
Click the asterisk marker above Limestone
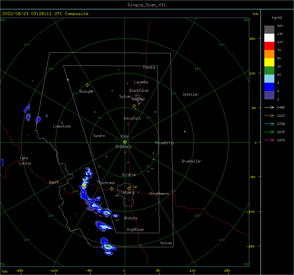point(62,123)
